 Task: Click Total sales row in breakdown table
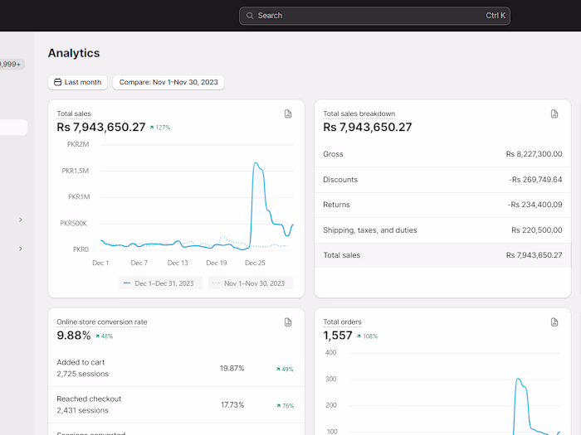(x=442, y=255)
